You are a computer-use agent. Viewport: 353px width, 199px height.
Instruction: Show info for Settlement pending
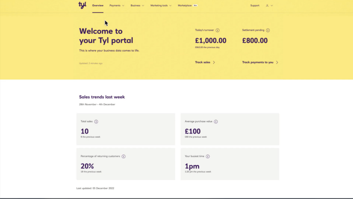(x=268, y=30)
